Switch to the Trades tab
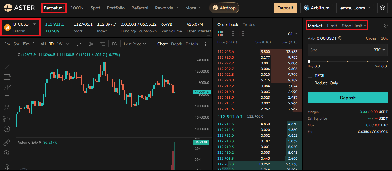The image size is (392, 171). [249, 25]
